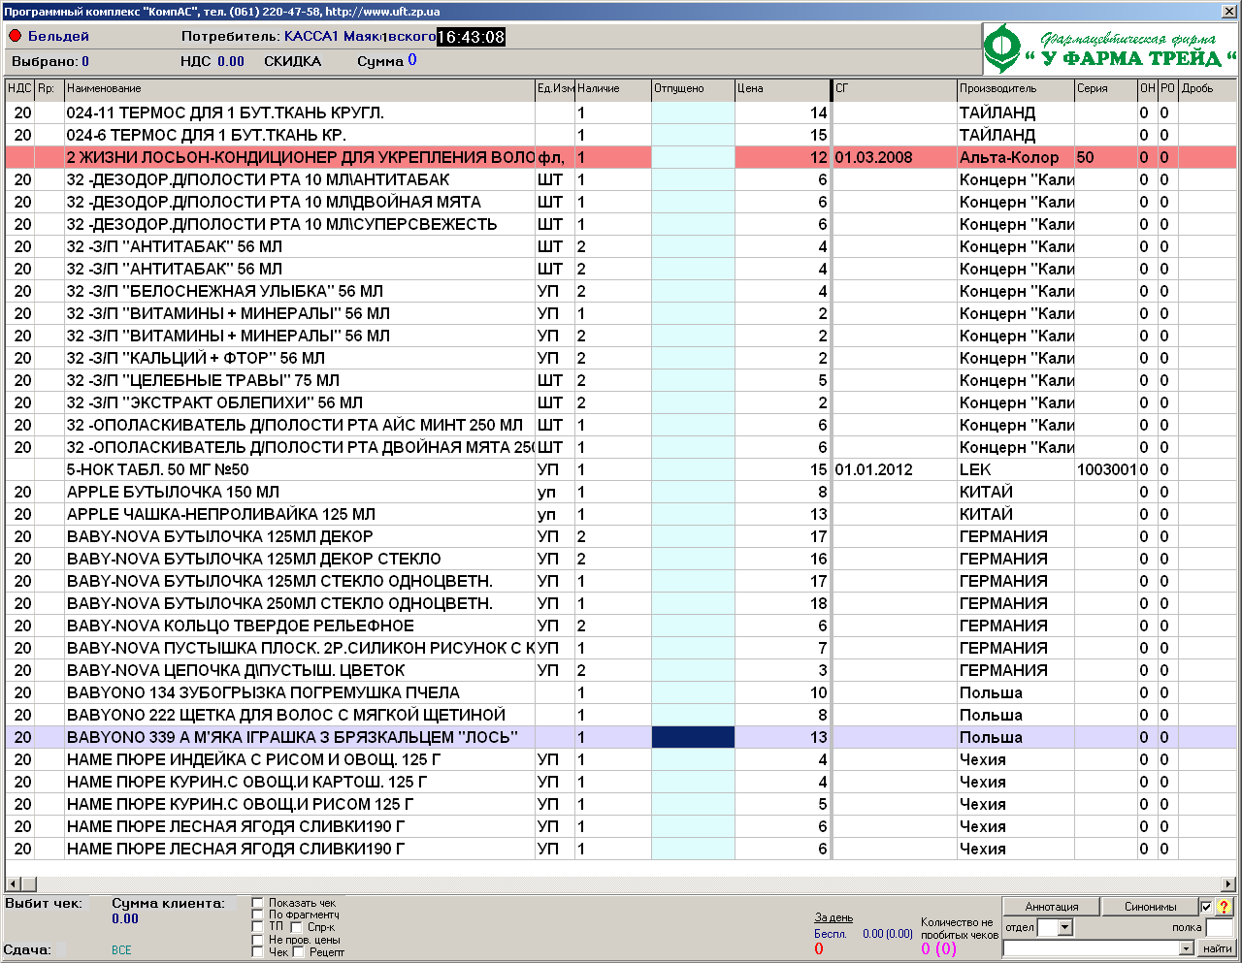The height and width of the screenshot is (963, 1242).
Task: Select row BABYONO 134 ЗУБОГРЫЗКА ПОГРЕМУШКА ПЧЕЛА
Action: tap(621, 692)
